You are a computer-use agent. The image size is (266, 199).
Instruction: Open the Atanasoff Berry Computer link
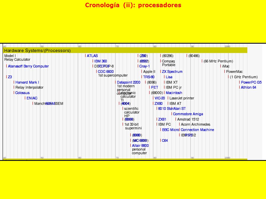click(28, 66)
